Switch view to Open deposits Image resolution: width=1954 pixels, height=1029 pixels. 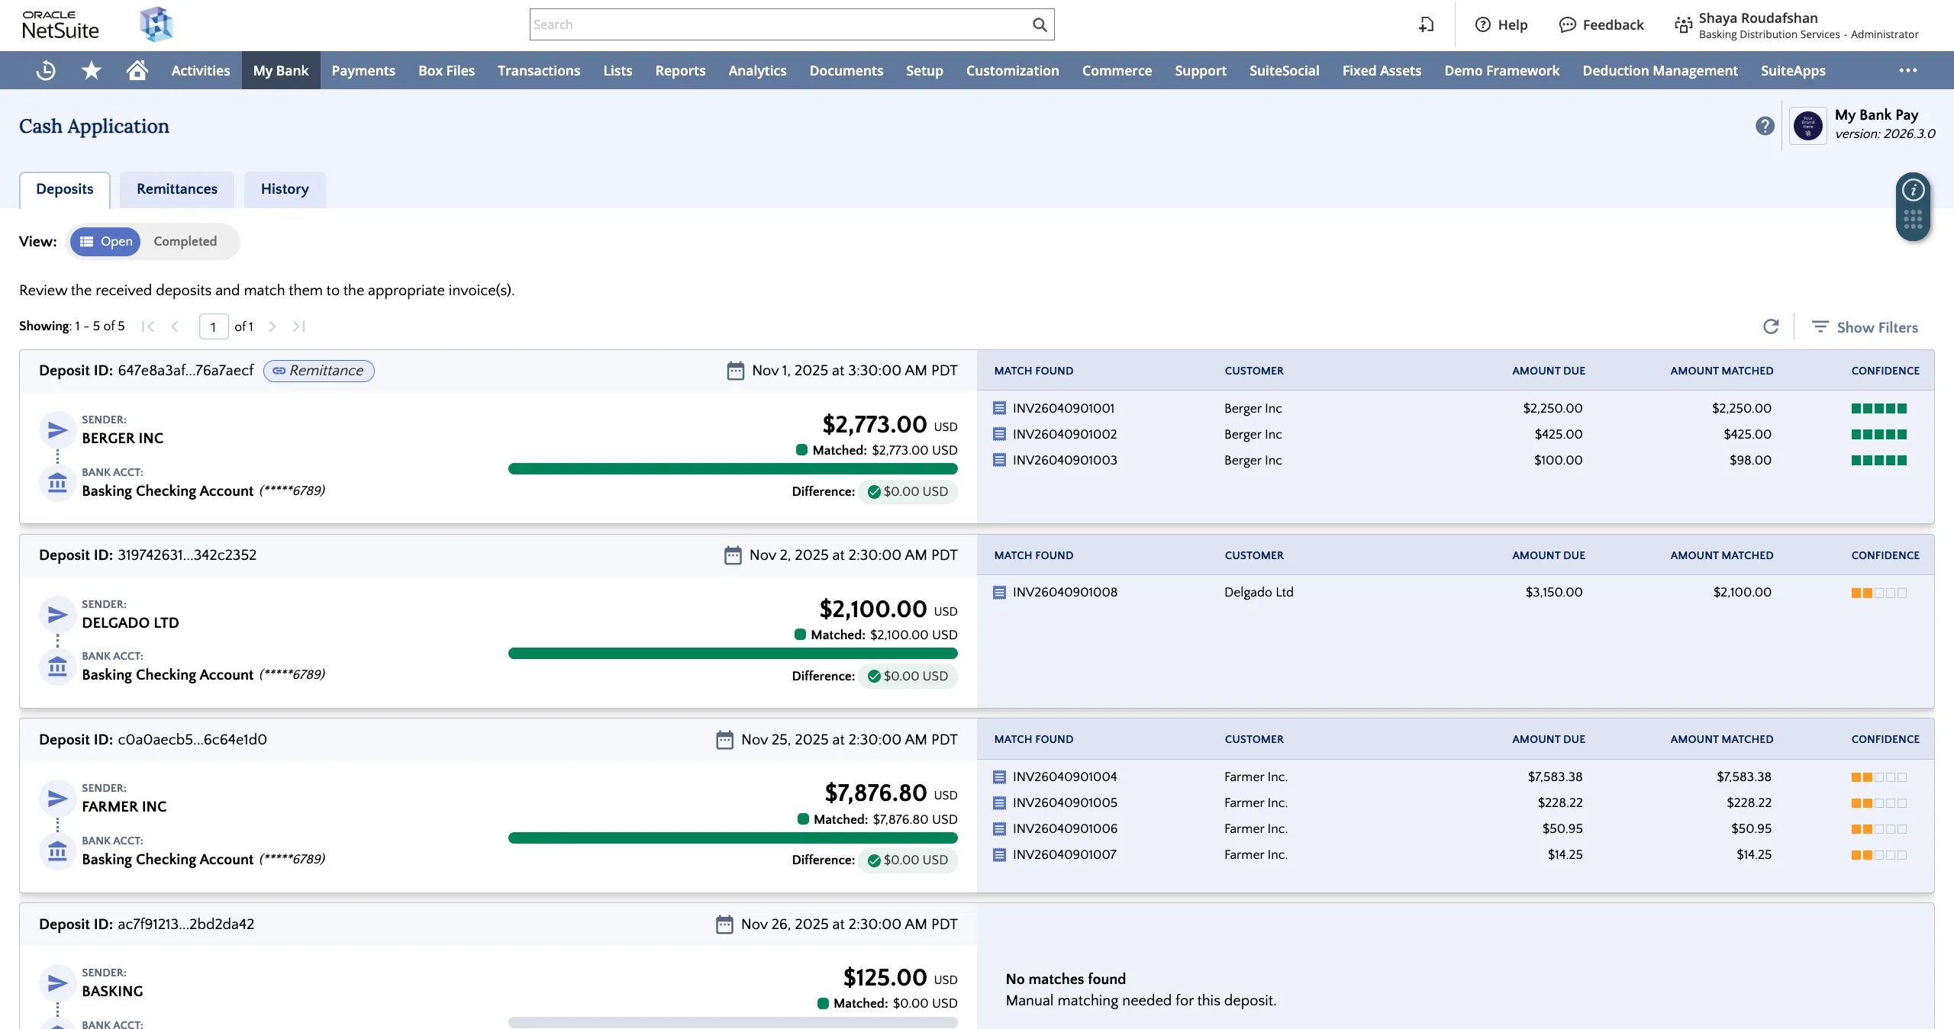pyautogui.click(x=105, y=241)
